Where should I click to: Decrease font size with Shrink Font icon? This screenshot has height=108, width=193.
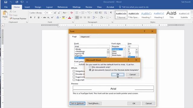pyautogui.click(x=59, y=13)
